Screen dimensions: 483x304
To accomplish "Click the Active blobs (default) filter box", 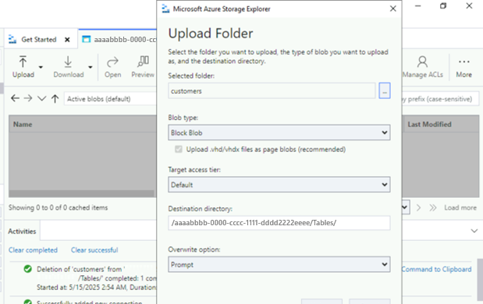I will point(110,99).
